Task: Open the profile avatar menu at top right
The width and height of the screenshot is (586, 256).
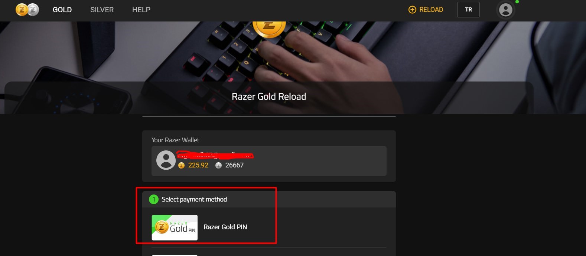Action: pos(505,10)
